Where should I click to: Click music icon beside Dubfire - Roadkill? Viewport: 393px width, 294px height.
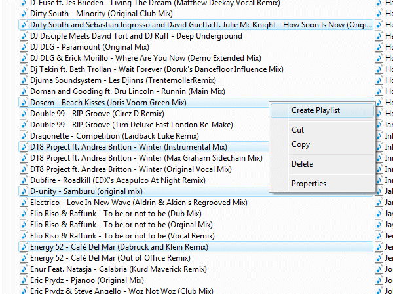click(x=24, y=180)
